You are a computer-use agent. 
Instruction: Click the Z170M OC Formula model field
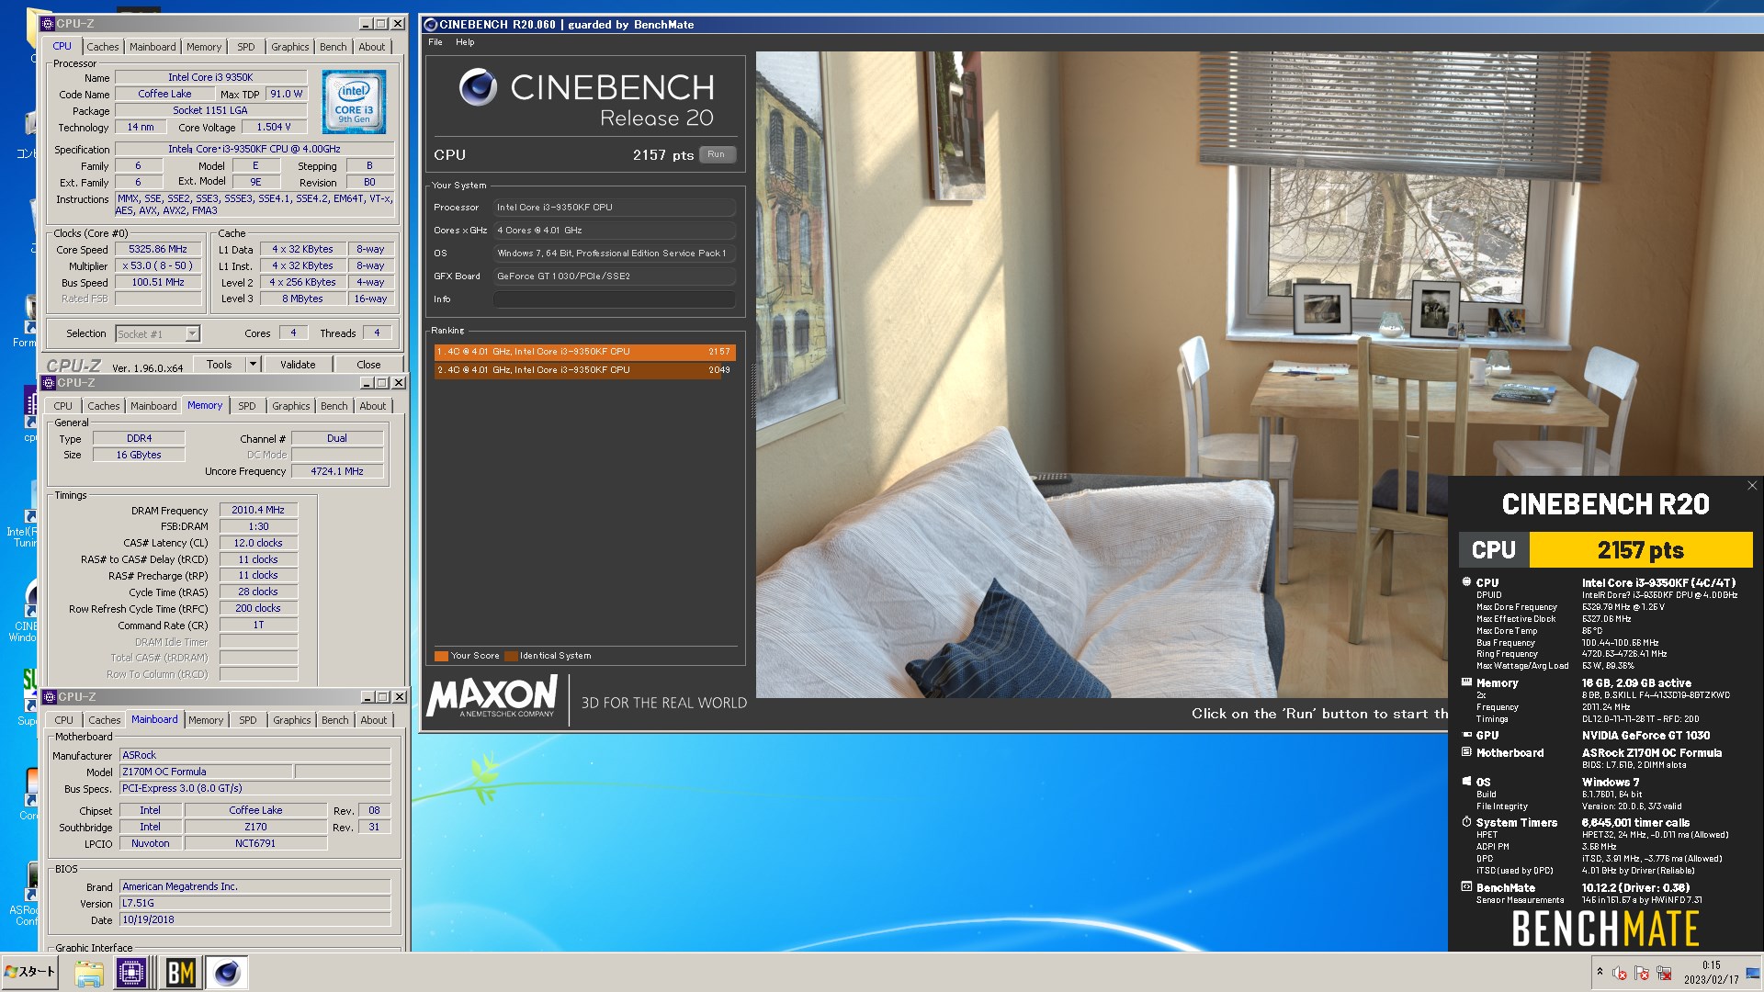[206, 772]
